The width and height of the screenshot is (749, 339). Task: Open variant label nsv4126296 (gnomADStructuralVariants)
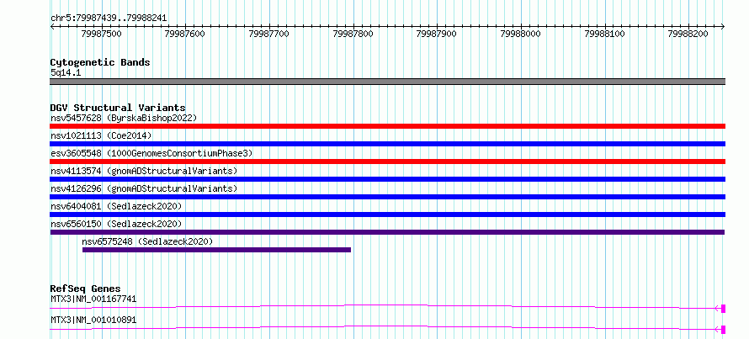[144, 188]
